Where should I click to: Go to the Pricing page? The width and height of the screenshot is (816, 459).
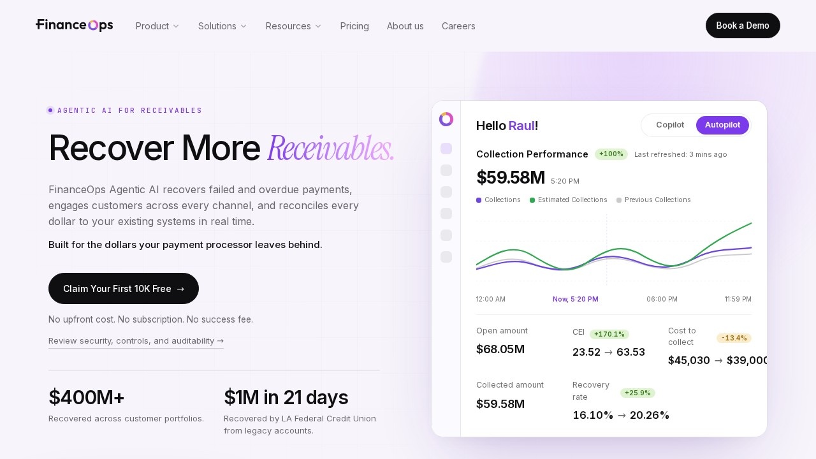coord(354,26)
